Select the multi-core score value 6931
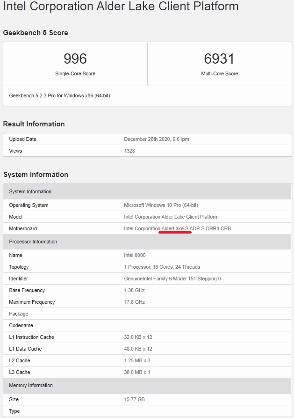 pyautogui.click(x=219, y=59)
